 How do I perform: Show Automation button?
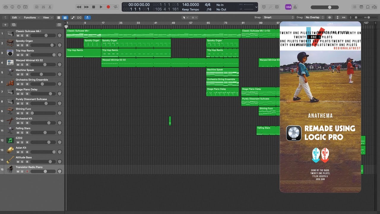tap(73, 18)
